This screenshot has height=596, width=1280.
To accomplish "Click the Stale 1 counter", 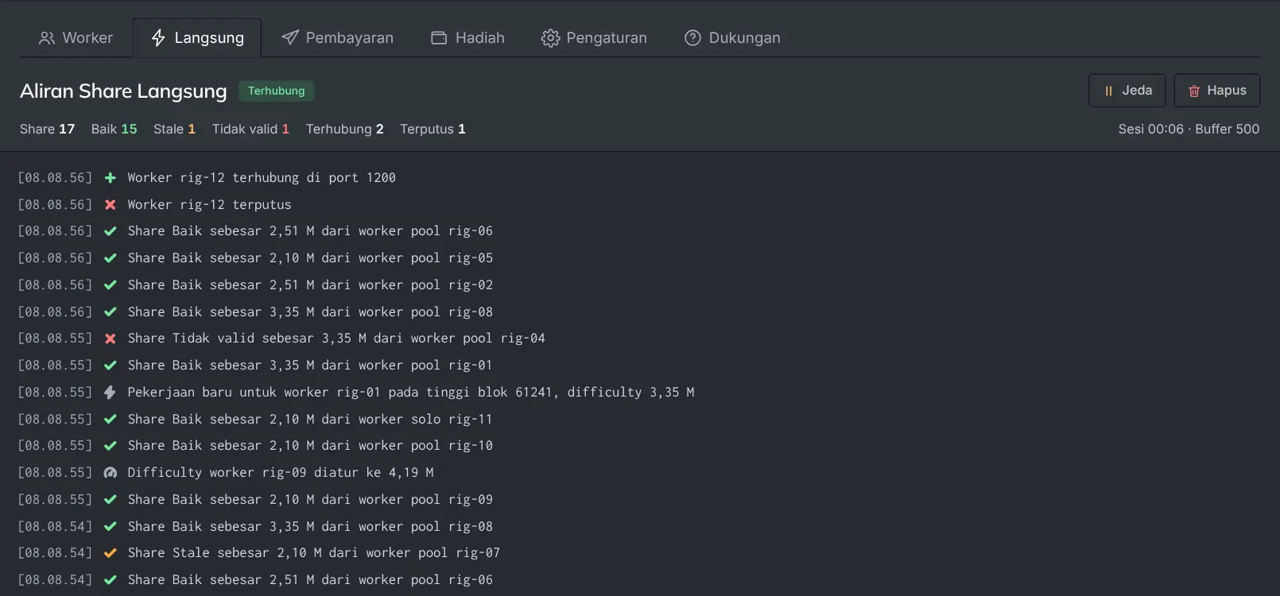I will (x=174, y=129).
